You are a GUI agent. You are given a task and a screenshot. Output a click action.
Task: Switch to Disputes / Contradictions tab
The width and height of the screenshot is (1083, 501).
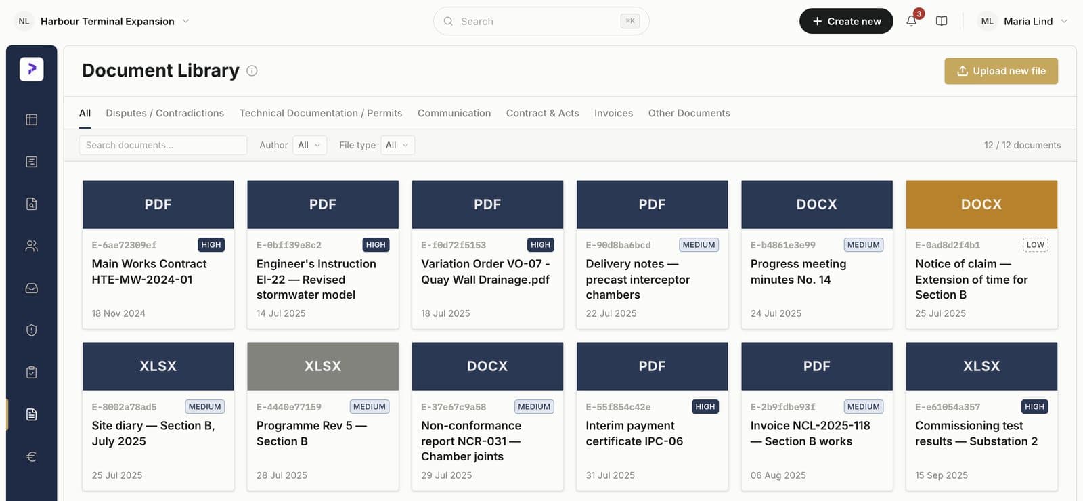164,113
